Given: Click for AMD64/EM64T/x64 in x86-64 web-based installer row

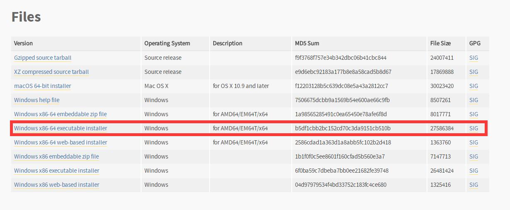Looking at the screenshot, I should (240, 142).
